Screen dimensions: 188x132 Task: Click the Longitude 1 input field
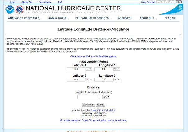click(x=104, y=69)
